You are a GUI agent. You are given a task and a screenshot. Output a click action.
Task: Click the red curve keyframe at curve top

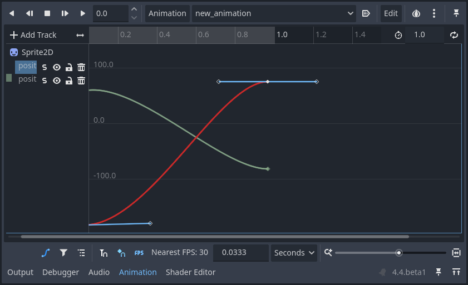point(268,82)
